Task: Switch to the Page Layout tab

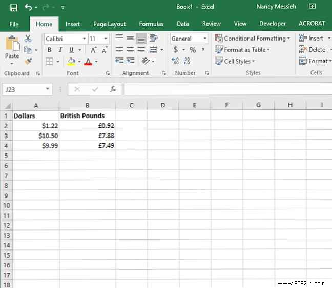Action: (110, 24)
